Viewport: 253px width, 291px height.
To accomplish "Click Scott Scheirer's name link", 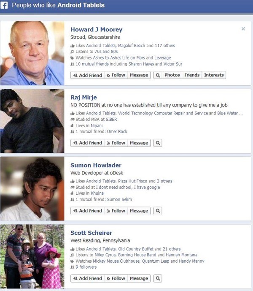I will click(x=91, y=233).
